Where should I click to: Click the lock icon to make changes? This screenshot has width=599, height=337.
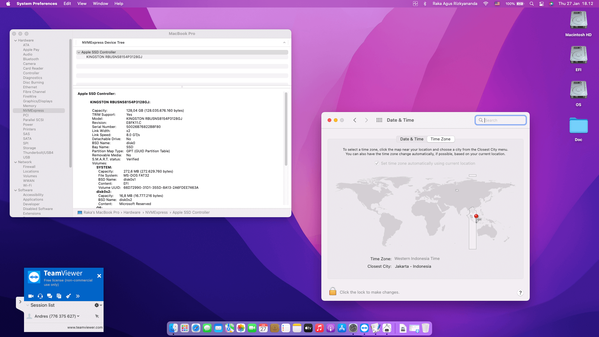pyautogui.click(x=333, y=292)
